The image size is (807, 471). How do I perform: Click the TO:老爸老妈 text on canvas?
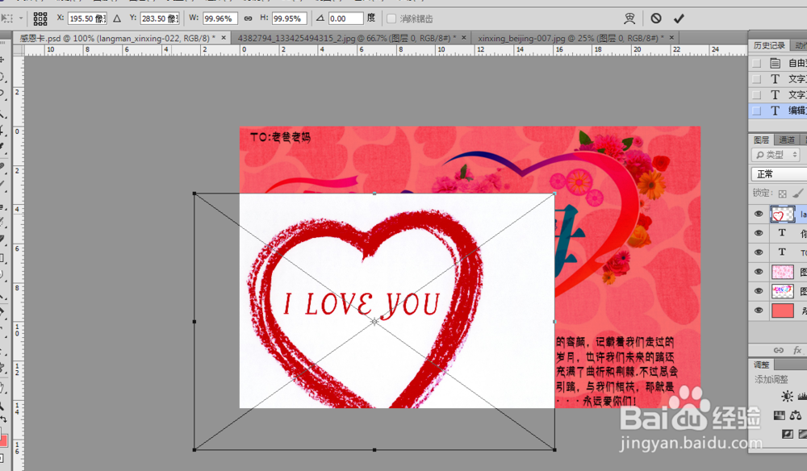tap(281, 137)
